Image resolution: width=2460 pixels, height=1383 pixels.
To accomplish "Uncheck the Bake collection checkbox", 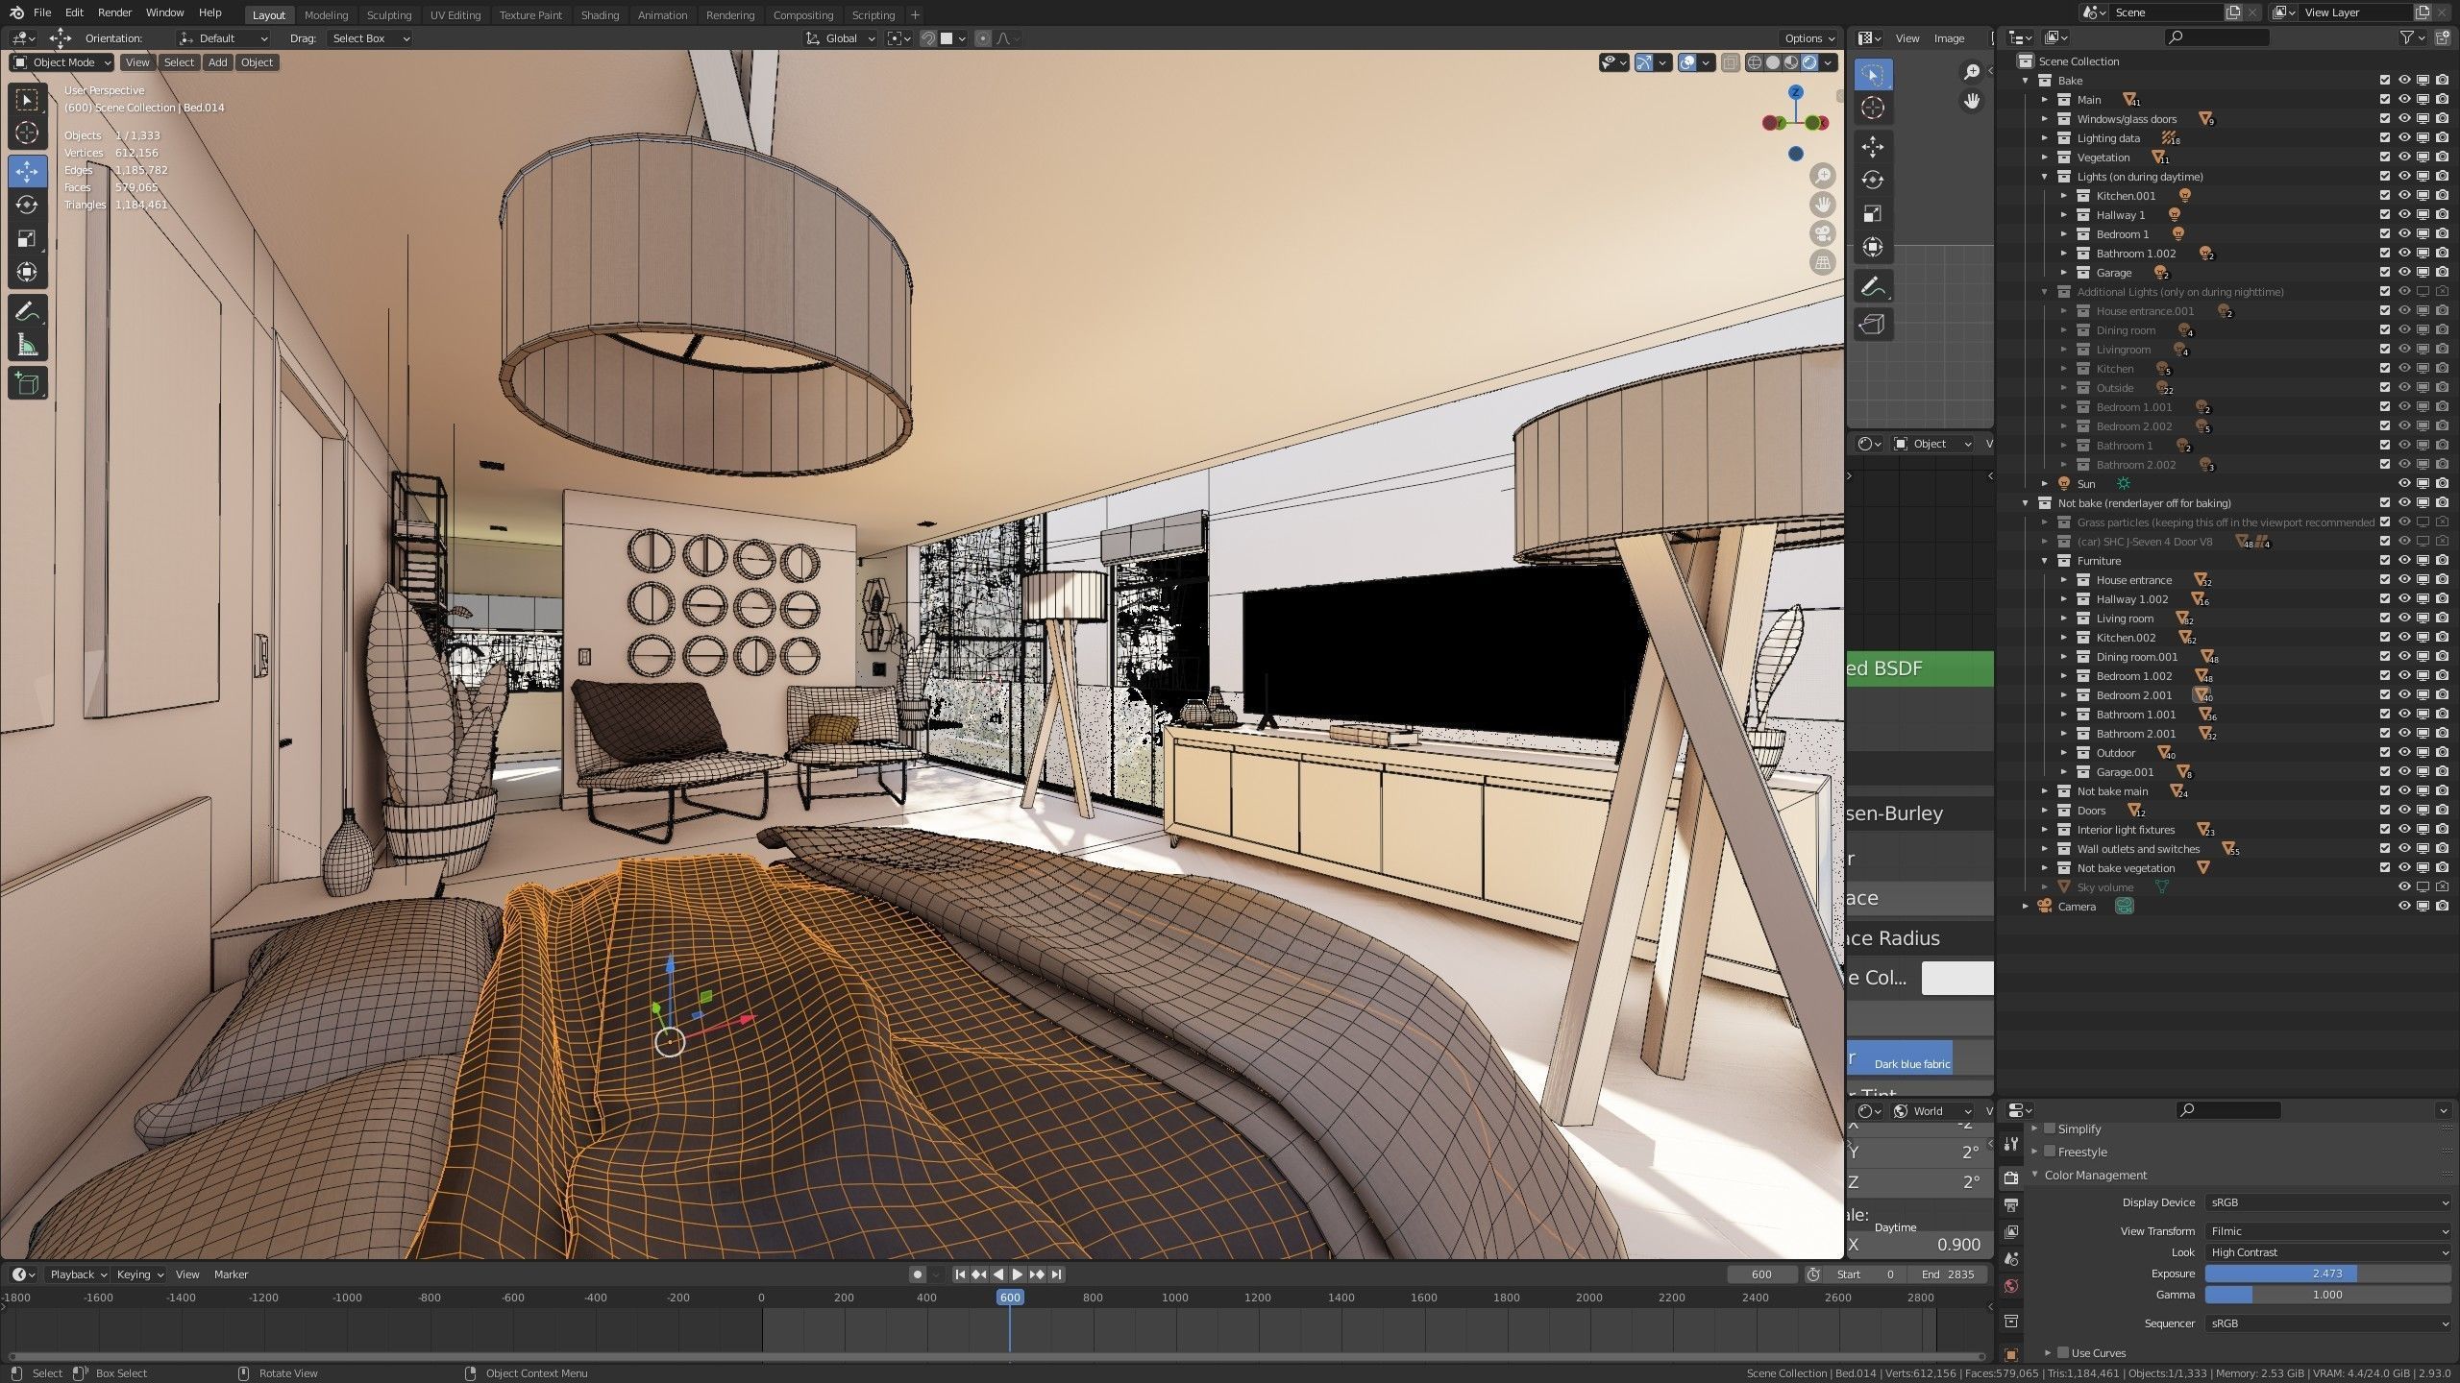I will [x=2385, y=81].
